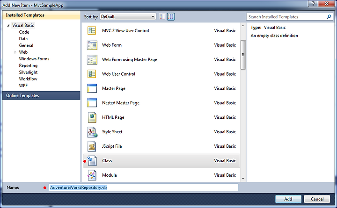Click the Web User Control icon
This screenshot has height=208, width=337.
pyautogui.click(x=92, y=74)
